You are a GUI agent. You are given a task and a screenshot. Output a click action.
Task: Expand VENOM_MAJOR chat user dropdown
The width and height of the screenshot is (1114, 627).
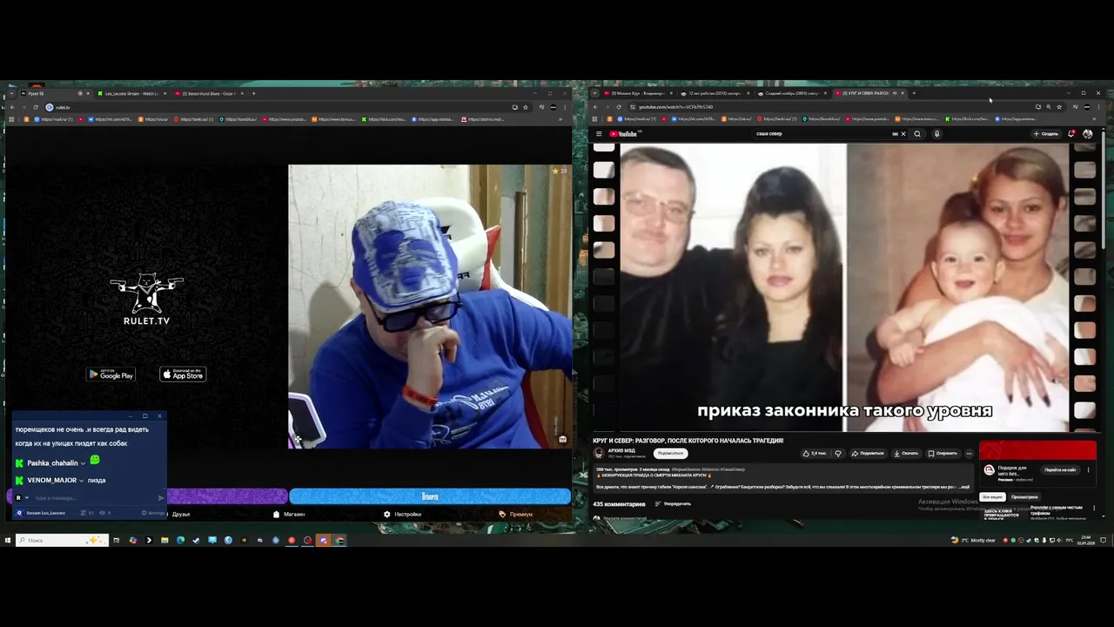tap(81, 481)
